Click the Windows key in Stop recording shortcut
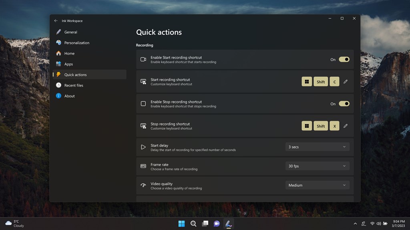The image size is (410, 230). click(x=307, y=126)
